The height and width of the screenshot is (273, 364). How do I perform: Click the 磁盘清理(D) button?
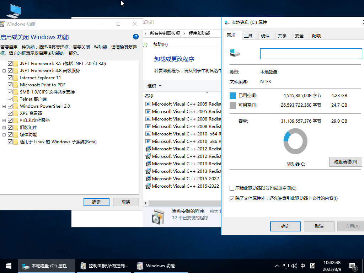click(346, 162)
